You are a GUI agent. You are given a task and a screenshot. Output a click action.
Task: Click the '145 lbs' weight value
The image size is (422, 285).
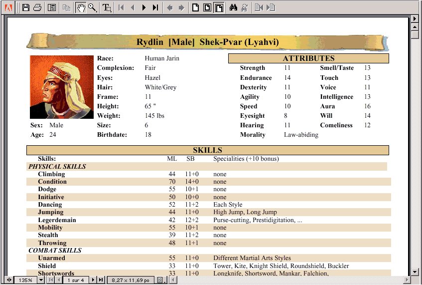click(x=154, y=116)
